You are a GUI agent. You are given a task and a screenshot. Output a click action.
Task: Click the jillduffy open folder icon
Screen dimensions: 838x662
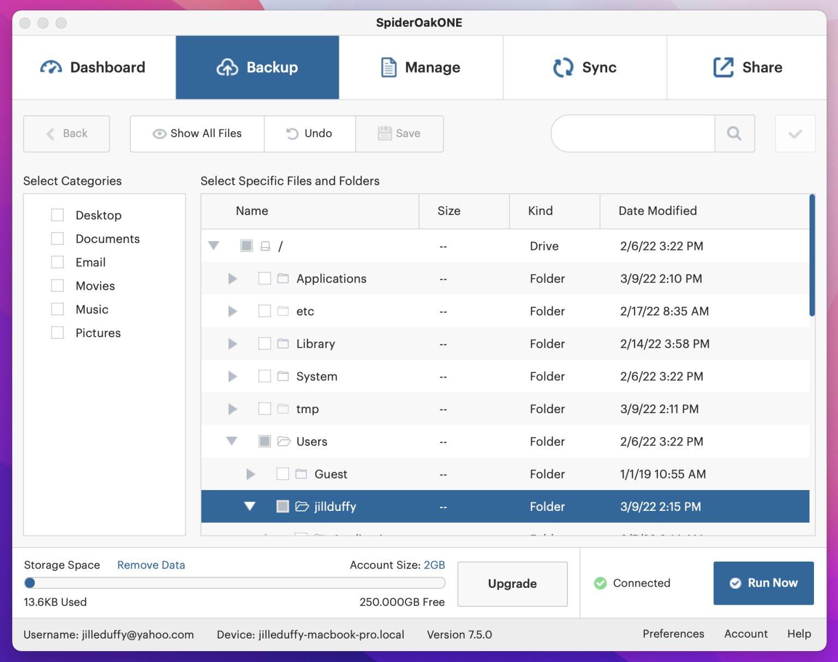[302, 506]
